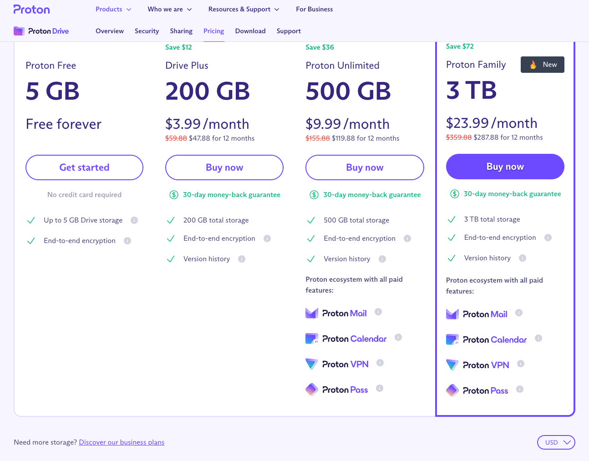Click Buy now for Proton Unlimited
The width and height of the screenshot is (589, 461).
[x=365, y=167]
